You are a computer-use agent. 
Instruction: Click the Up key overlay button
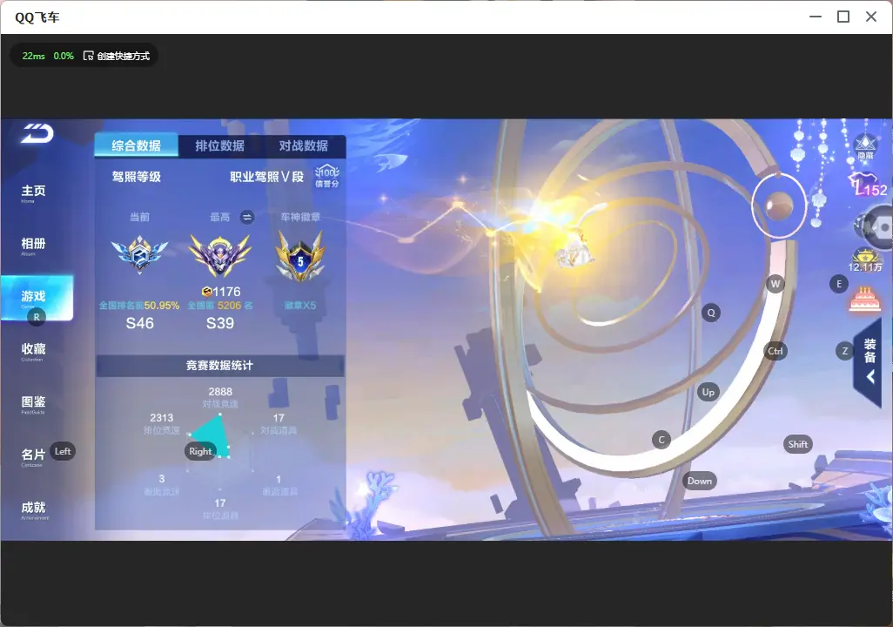coord(708,392)
